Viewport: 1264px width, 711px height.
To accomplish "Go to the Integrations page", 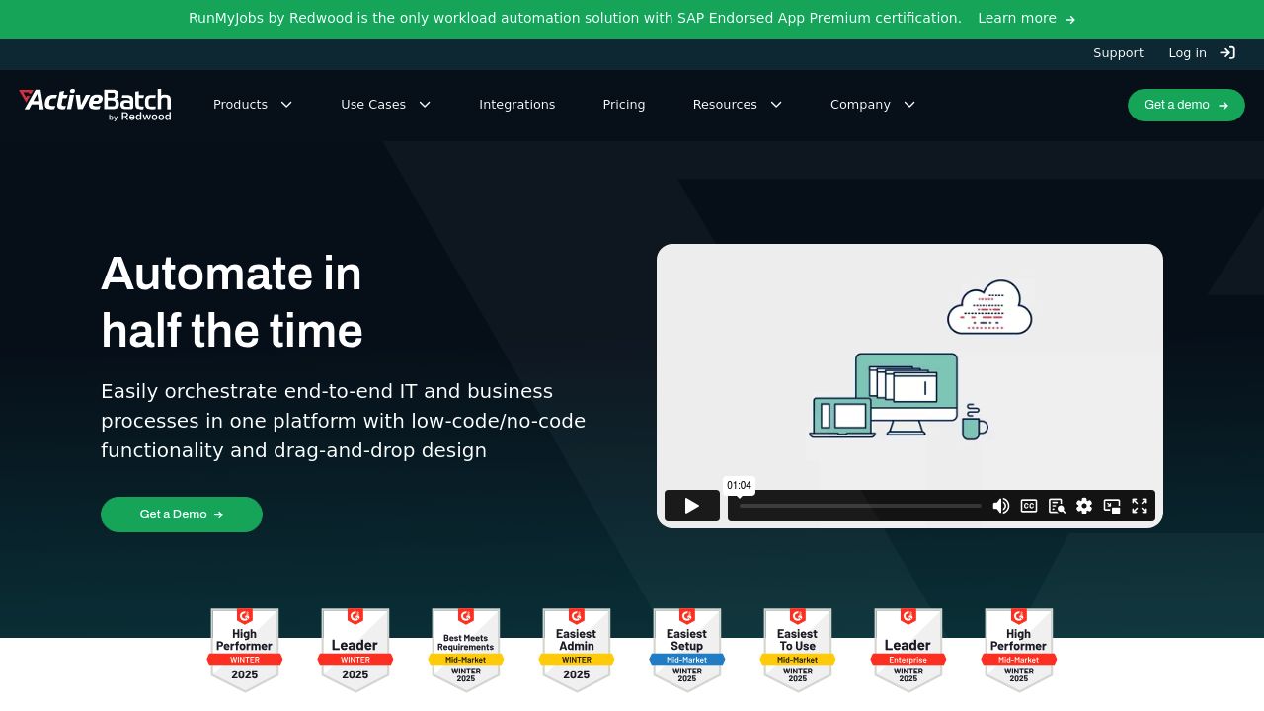I will pos(517,105).
